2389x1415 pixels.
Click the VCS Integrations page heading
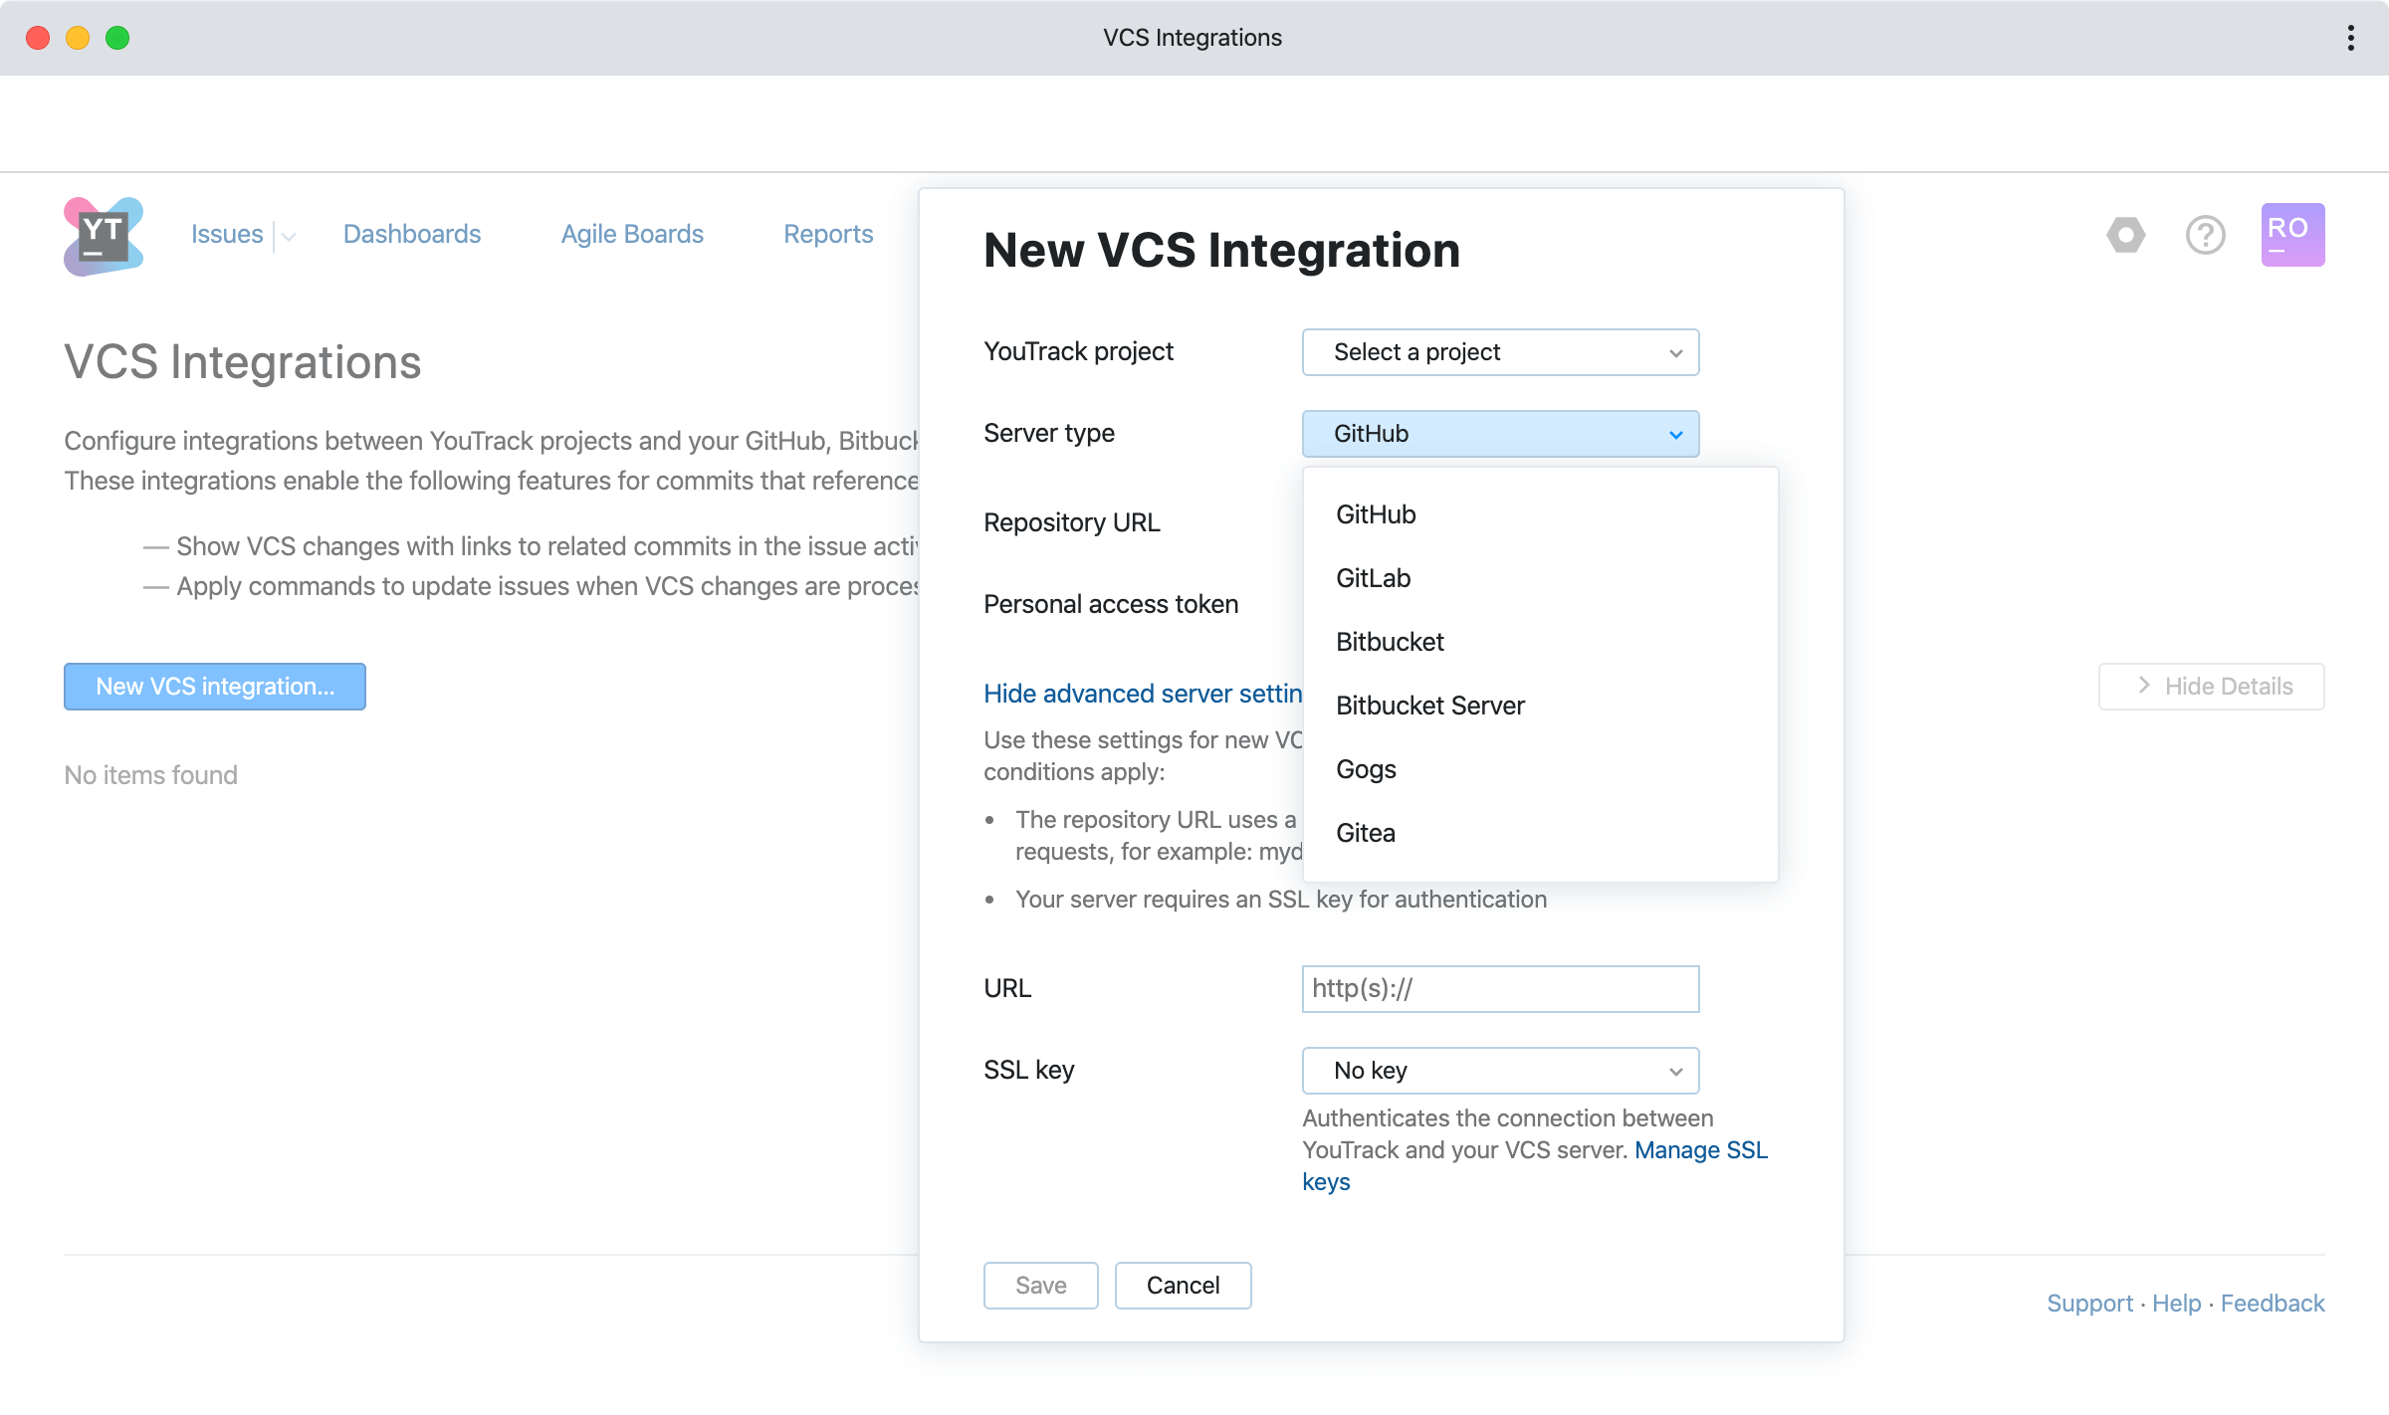pyautogui.click(x=243, y=362)
